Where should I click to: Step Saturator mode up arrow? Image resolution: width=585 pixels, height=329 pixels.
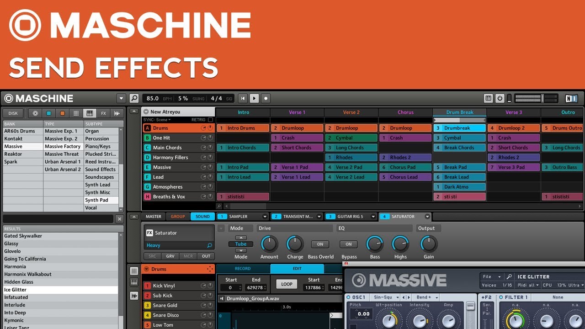pos(241,238)
